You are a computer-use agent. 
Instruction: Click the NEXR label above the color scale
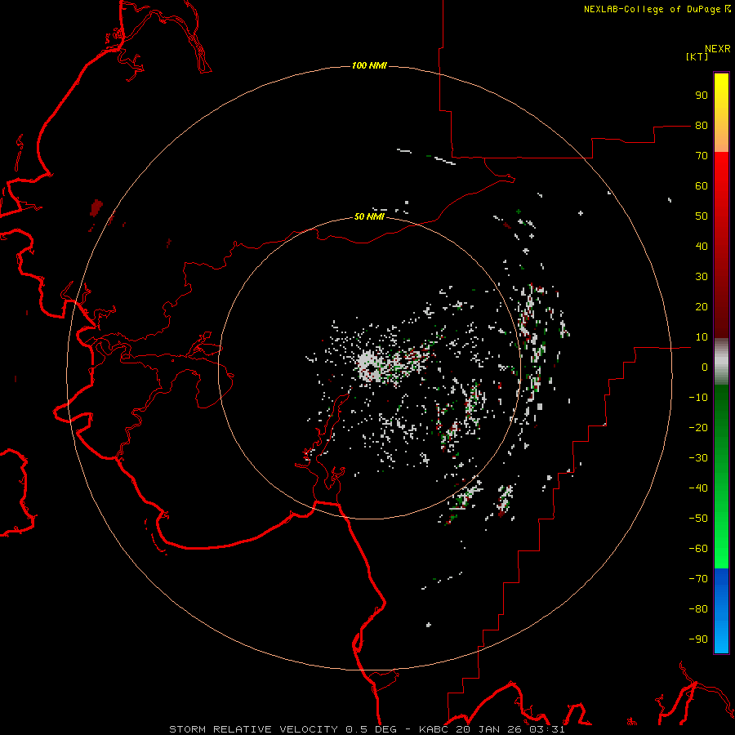(718, 49)
